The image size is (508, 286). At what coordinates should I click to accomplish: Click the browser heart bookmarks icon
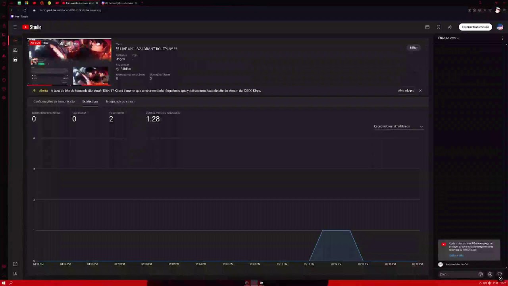[490, 10]
